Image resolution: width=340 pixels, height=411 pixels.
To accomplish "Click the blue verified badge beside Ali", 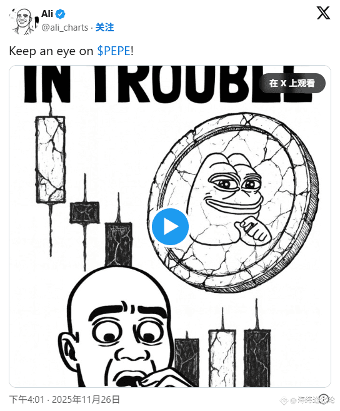I will click(x=61, y=14).
